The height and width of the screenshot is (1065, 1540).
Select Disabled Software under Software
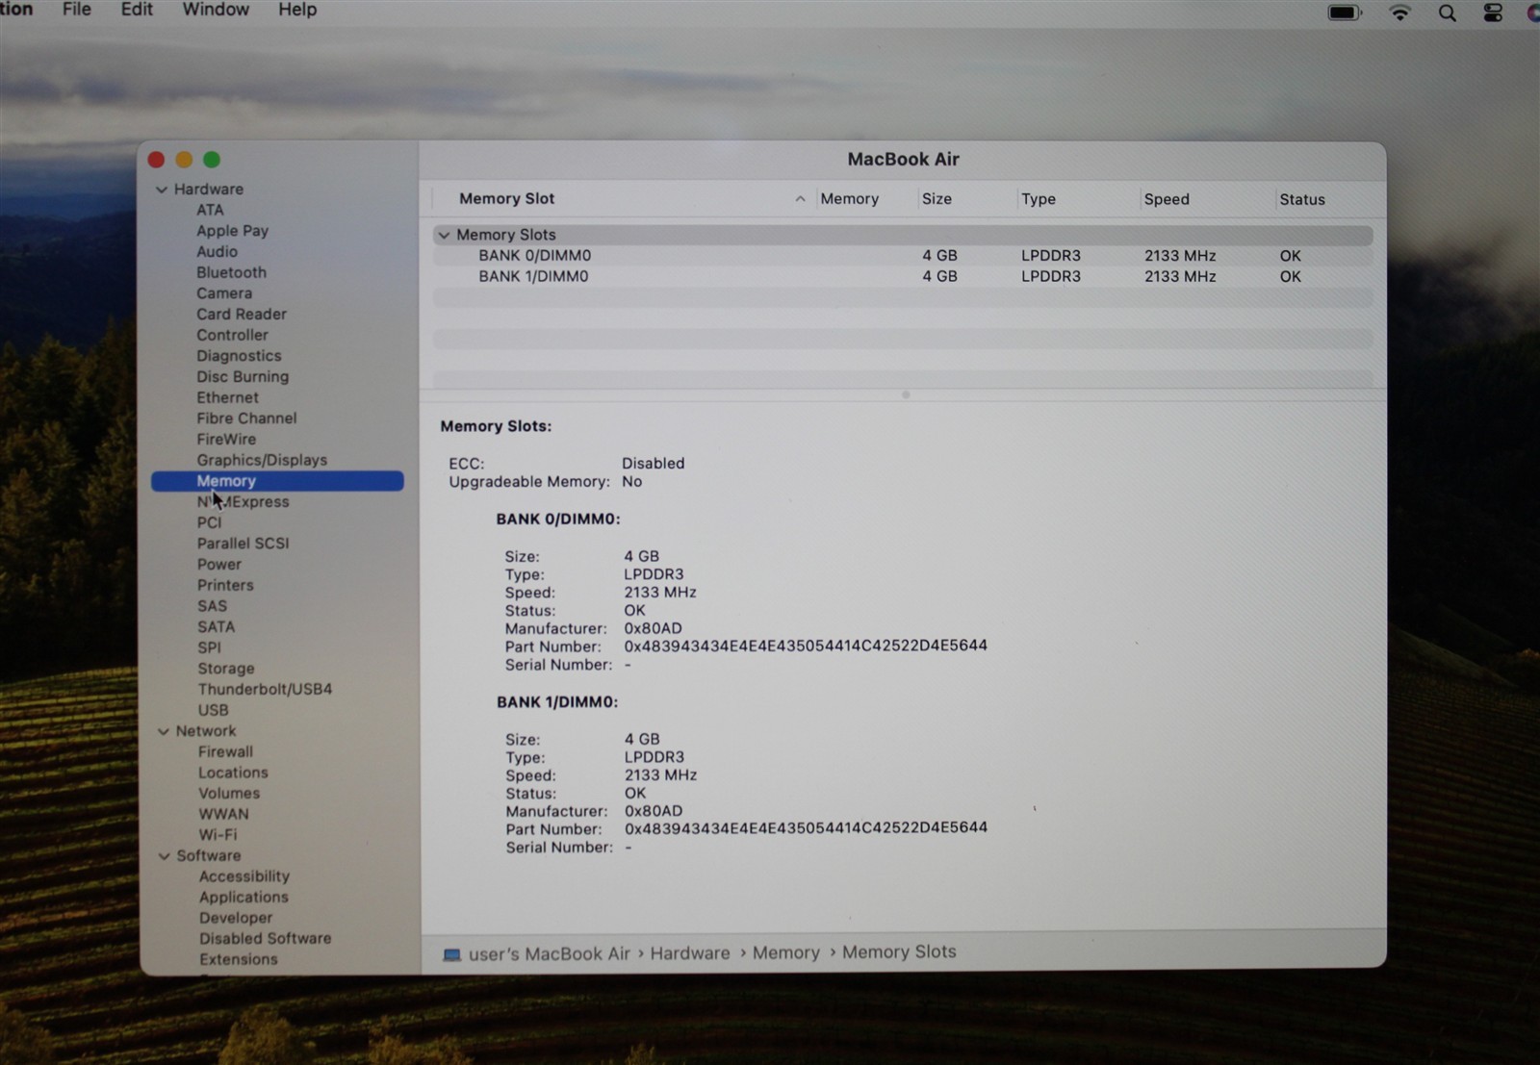tap(265, 939)
